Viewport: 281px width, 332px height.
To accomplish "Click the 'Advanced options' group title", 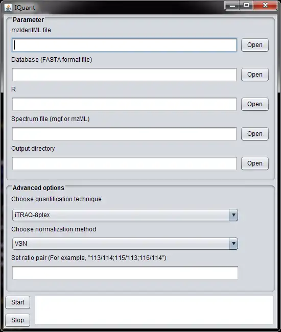I will coord(38,188).
